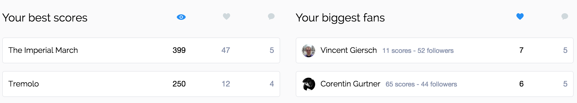Select 250 views count for Tremolo
Image resolution: width=577 pixels, height=103 pixels.
tap(179, 84)
